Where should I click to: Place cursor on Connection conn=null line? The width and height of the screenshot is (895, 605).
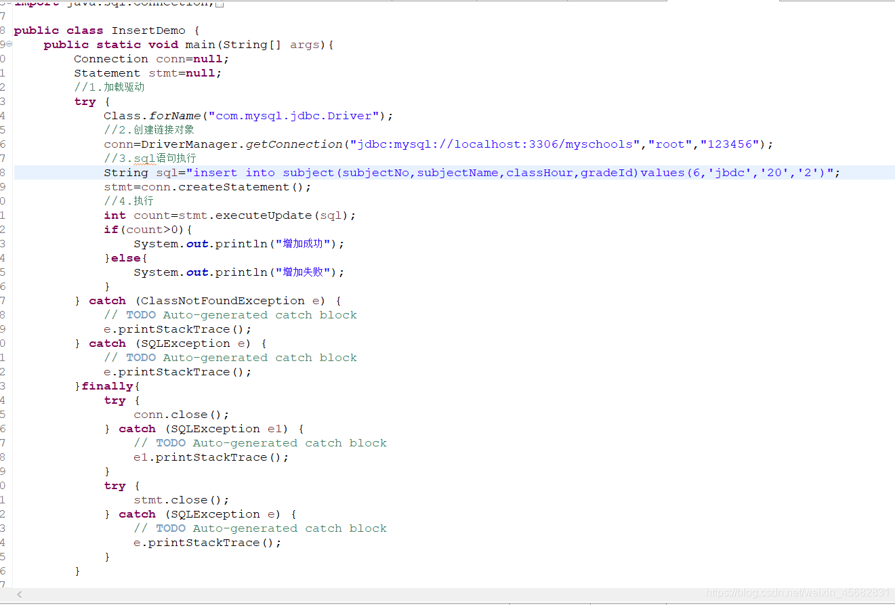pyautogui.click(x=152, y=59)
